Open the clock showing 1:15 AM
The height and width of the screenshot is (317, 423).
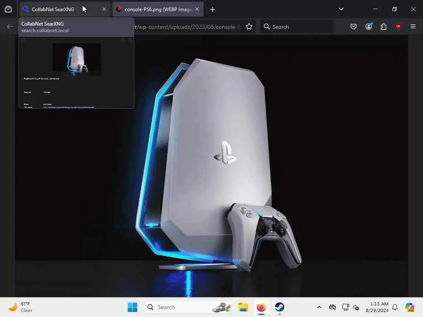click(377, 307)
